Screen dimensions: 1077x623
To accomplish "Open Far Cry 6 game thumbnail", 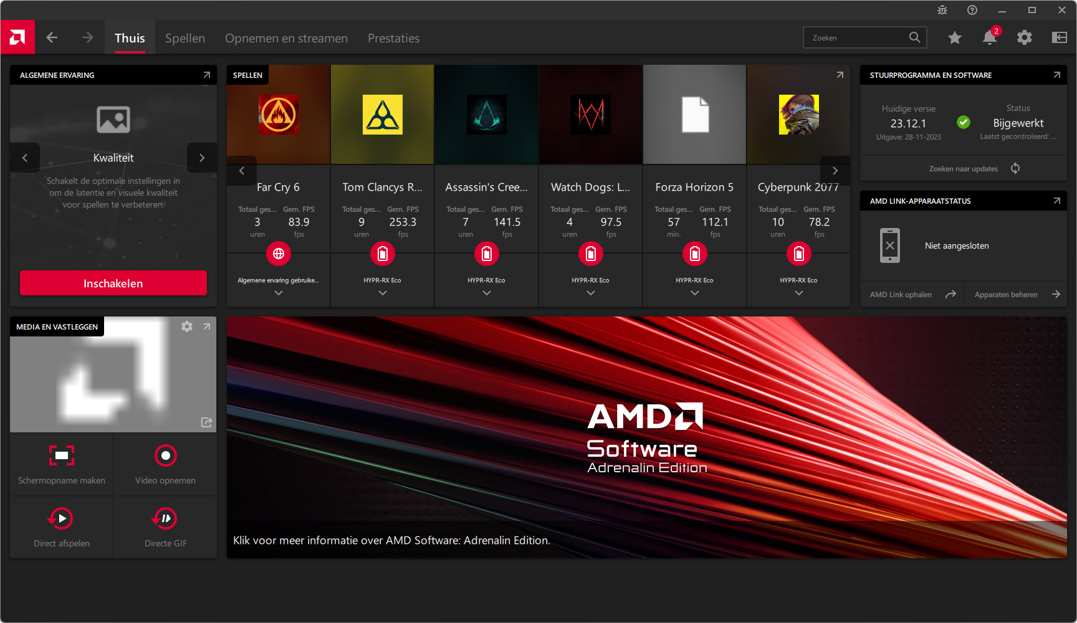I will click(x=279, y=115).
